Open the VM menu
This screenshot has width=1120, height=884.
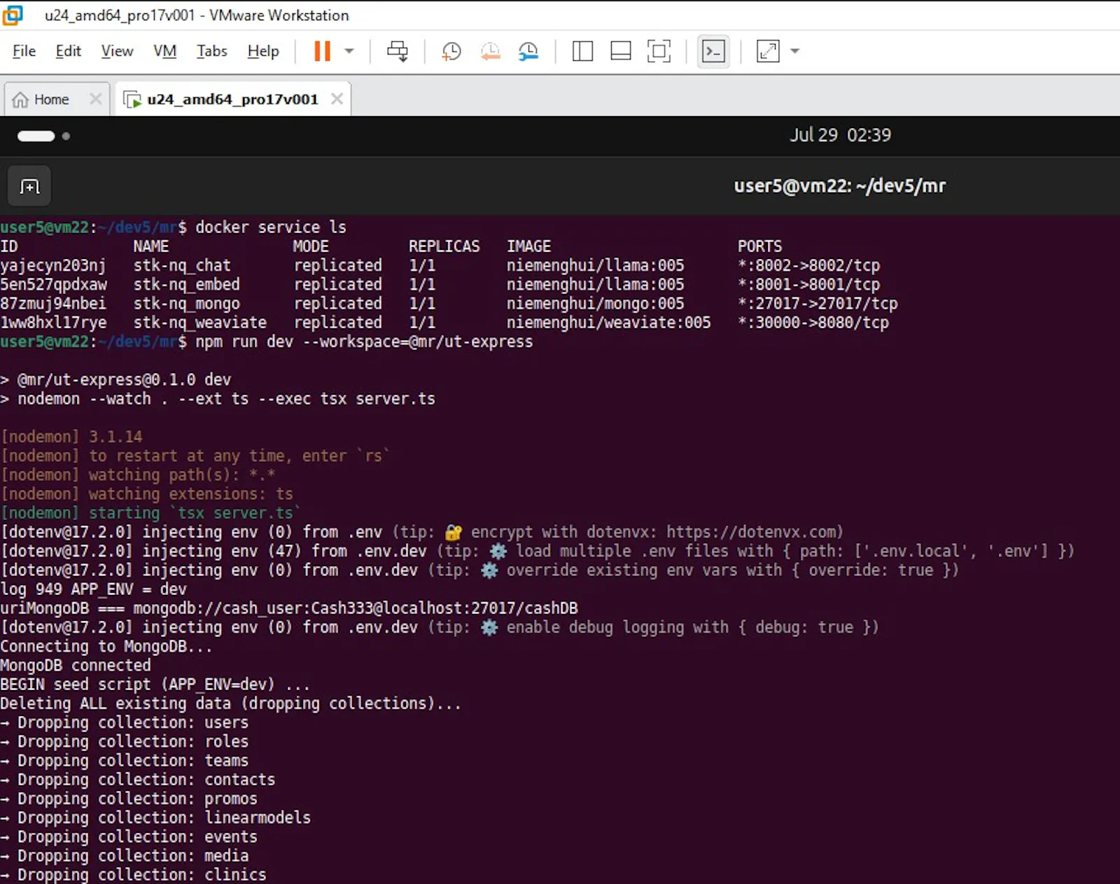(x=164, y=51)
